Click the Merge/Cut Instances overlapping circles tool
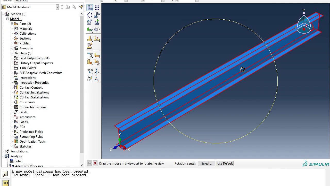Viewport: 330px width, 186px height. click(97, 29)
